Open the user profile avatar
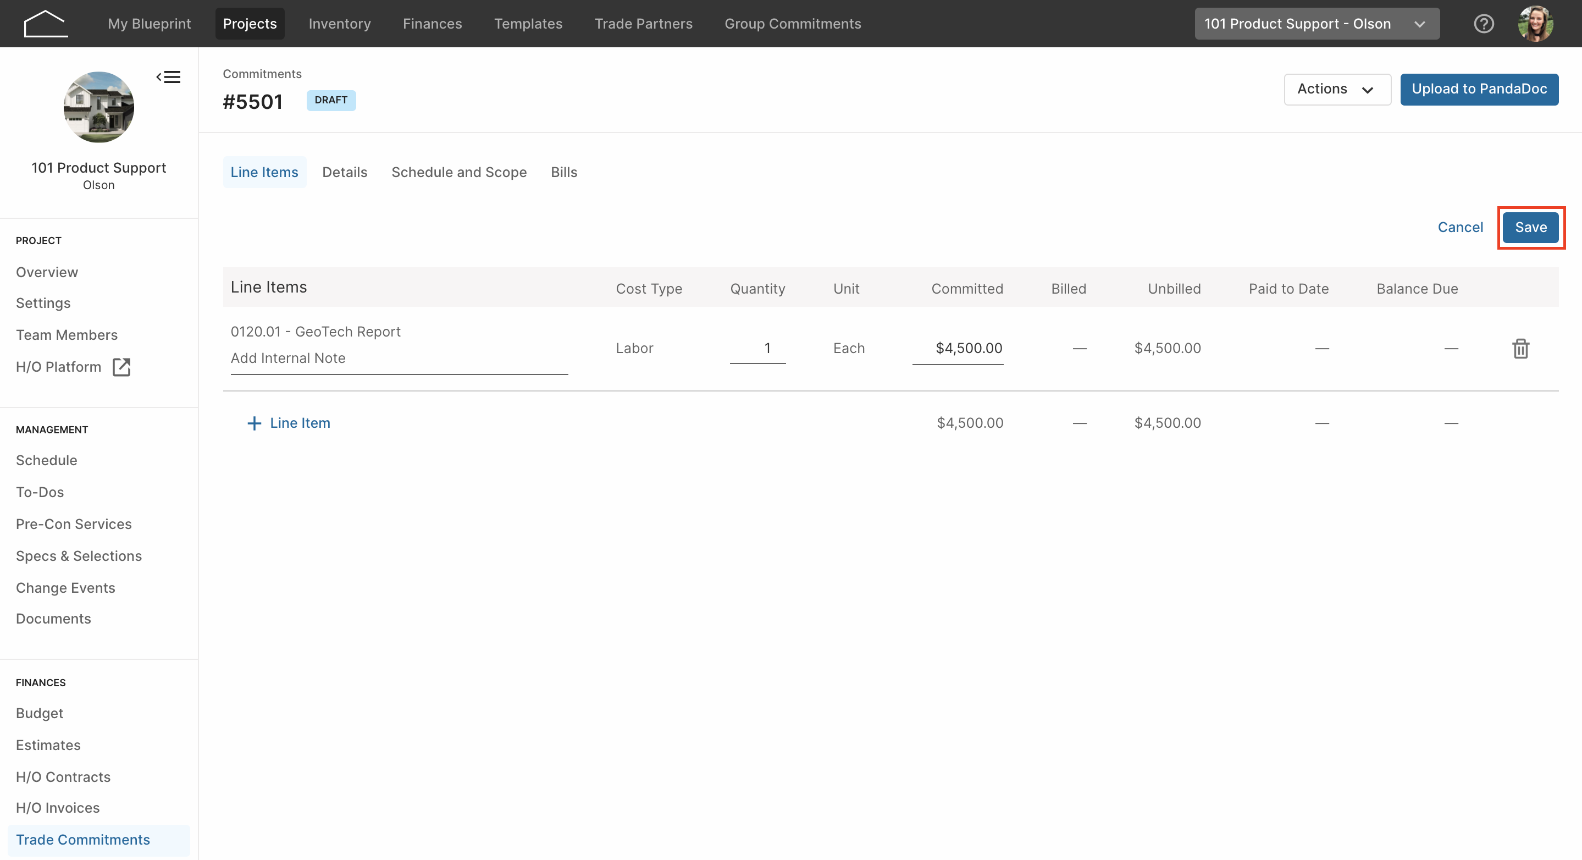Viewport: 1582px width, 860px height. pos(1535,24)
